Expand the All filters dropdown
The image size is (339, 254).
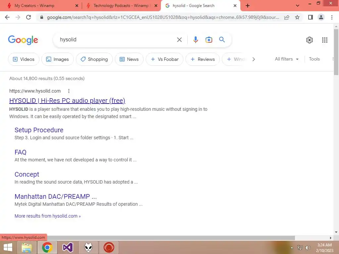click(287, 59)
